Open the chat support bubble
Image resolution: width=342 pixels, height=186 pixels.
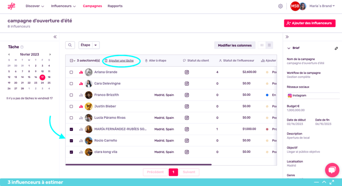332,170
